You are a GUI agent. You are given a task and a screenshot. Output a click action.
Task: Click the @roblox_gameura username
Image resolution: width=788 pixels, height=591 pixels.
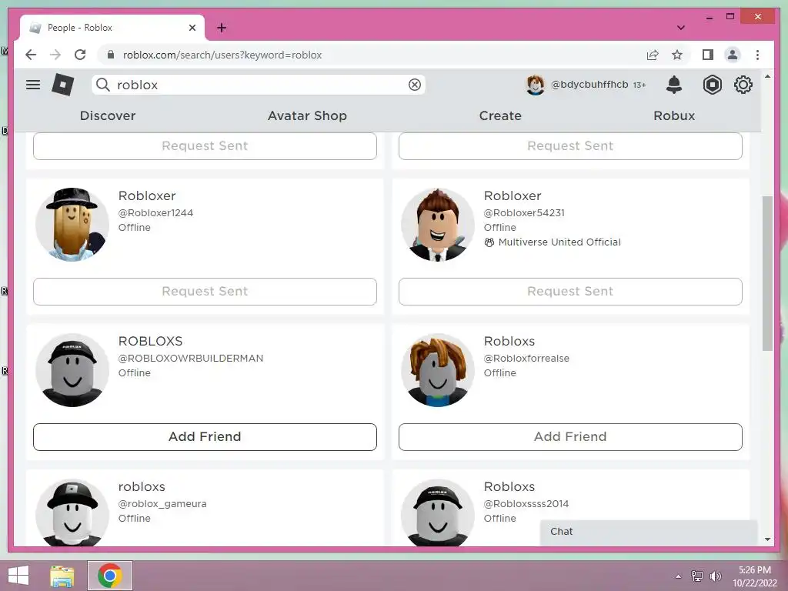tap(162, 503)
